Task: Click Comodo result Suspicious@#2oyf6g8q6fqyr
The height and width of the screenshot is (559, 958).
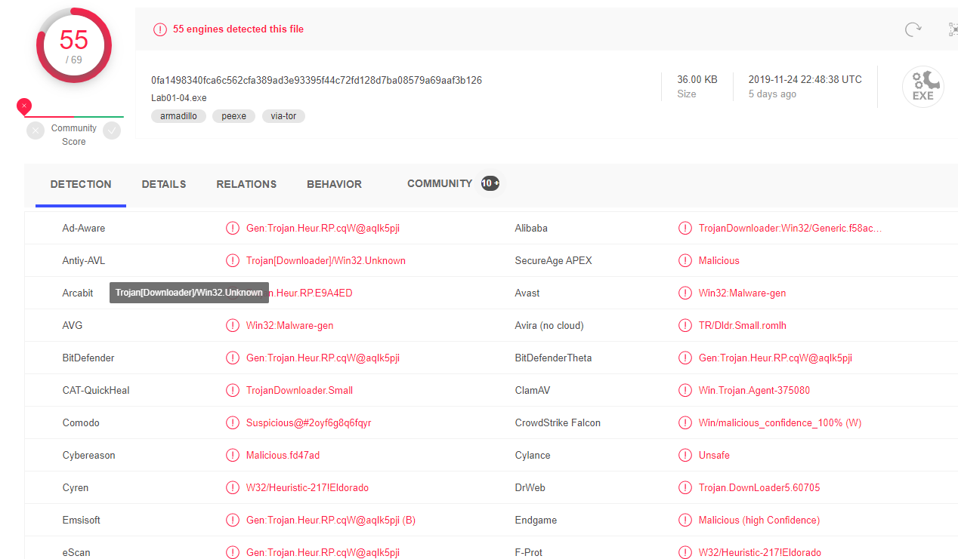Action: click(309, 422)
